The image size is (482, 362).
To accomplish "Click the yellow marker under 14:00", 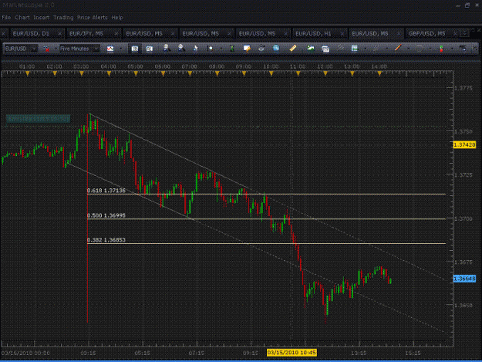I will click(x=379, y=73).
